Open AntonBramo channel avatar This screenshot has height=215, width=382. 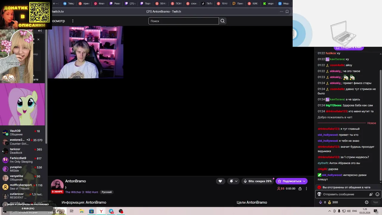57,185
